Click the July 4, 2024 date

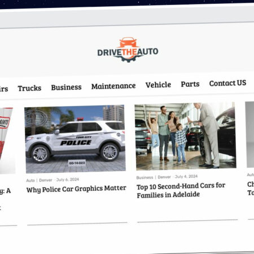186,177
